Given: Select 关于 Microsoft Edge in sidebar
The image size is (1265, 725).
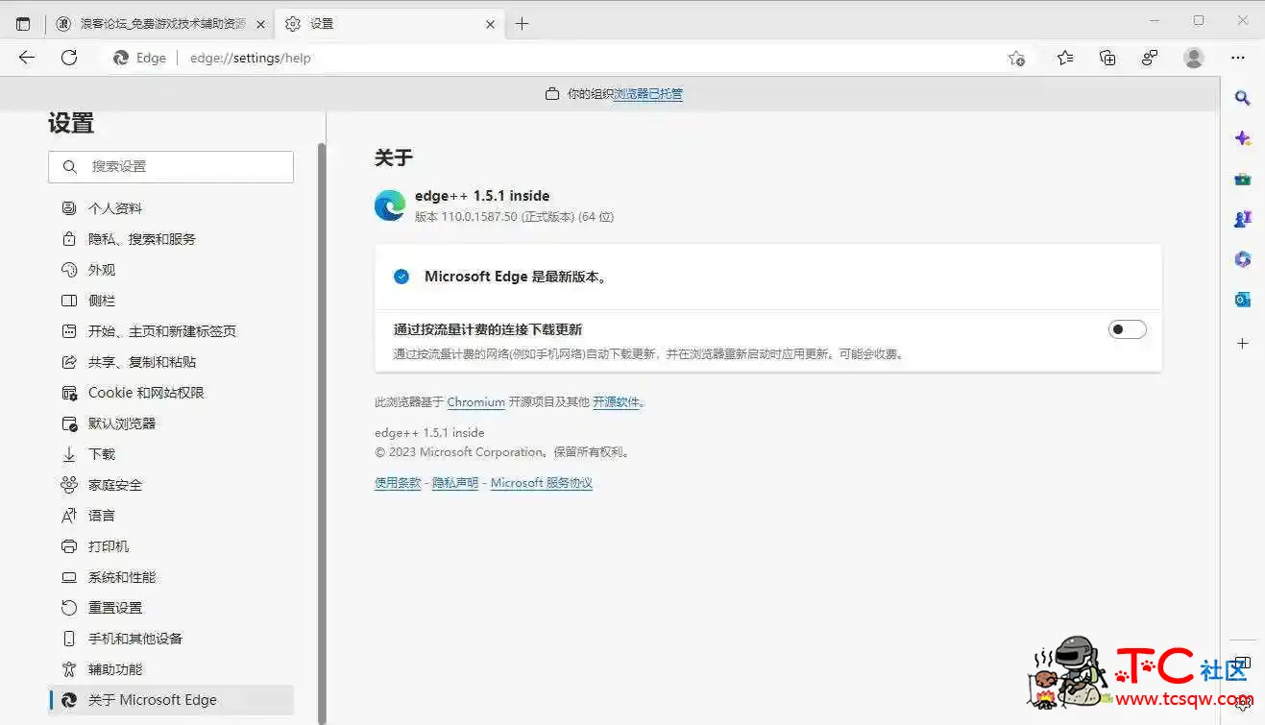Looking at the screenshot, I should (x=171, y=700).
